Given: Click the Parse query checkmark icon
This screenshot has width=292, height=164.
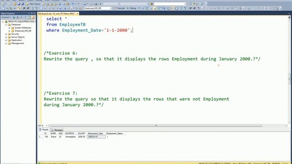Looking at the screenshot, I should coord(143,8).
